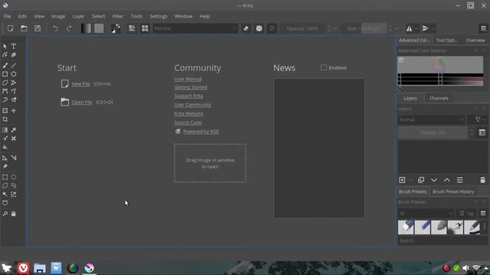
Task: Open the layer blending mode Normal dropdown
Action: tap(431, 120)
